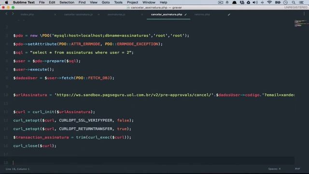Click the 'curl_close($curl);' line
Image resolution: width=309 pixels, height=174 pixels.
(x=35, y=146)
